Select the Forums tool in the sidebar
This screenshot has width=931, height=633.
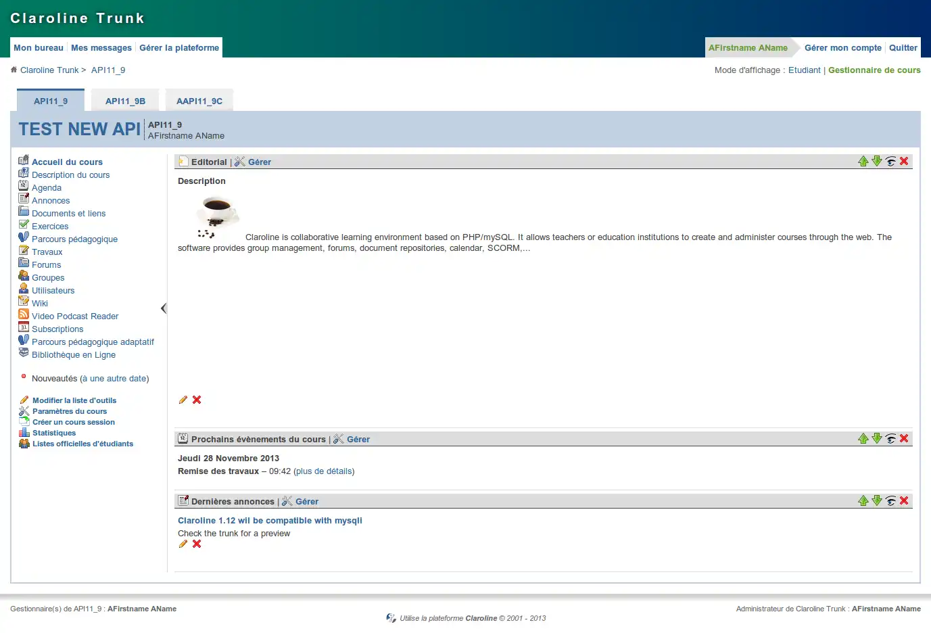pos(45,264)
